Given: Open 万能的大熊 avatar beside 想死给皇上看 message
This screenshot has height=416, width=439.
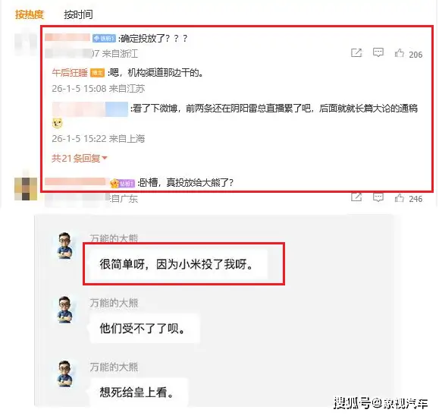Looking at the screenshot, I should 64,373.
